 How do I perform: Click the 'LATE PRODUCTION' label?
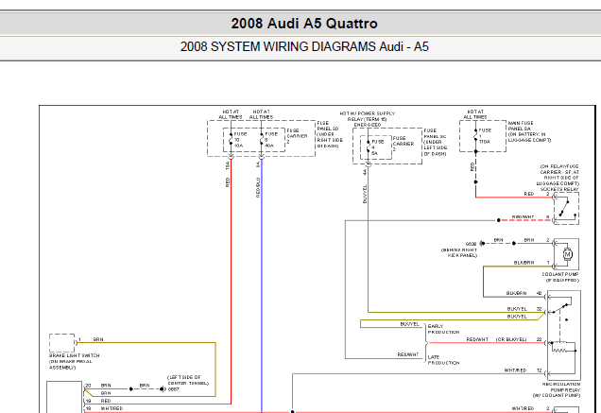[443, 360]
